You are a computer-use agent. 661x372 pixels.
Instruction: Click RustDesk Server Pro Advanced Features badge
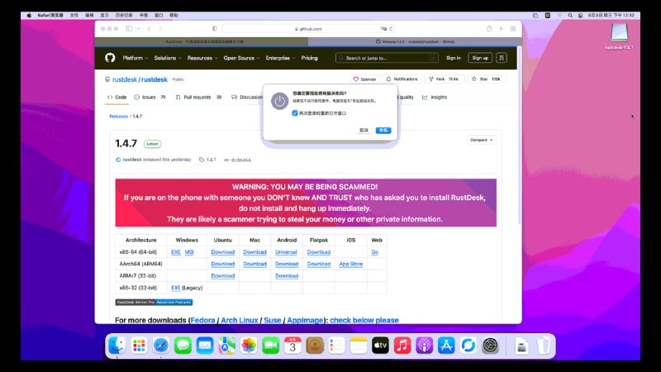pyautogui.click(x=154, y=302)
